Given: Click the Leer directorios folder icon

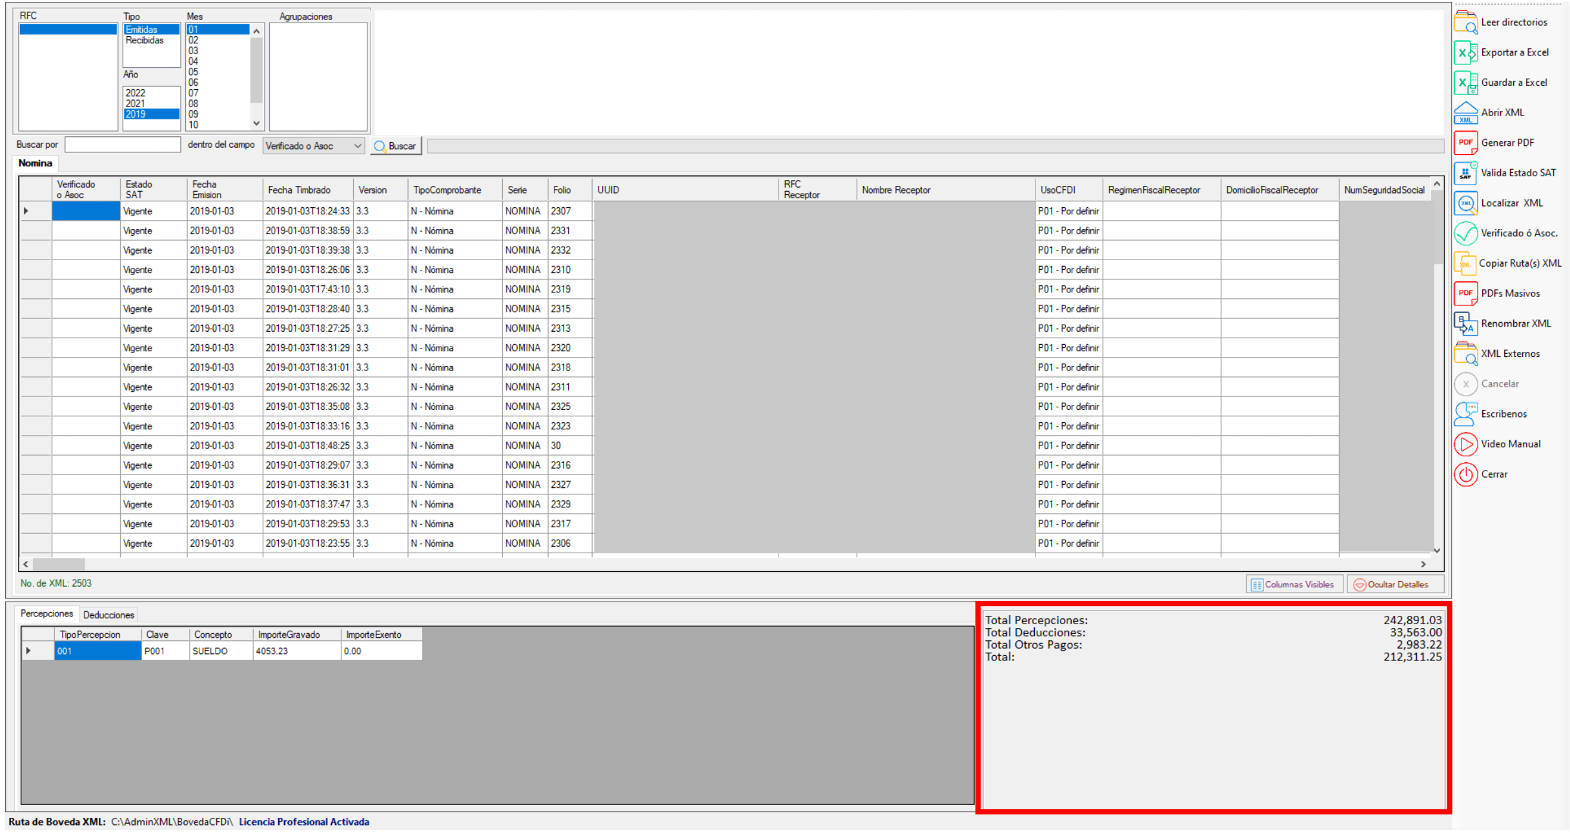Looking at the screenshot, I should coord(1465,23).
